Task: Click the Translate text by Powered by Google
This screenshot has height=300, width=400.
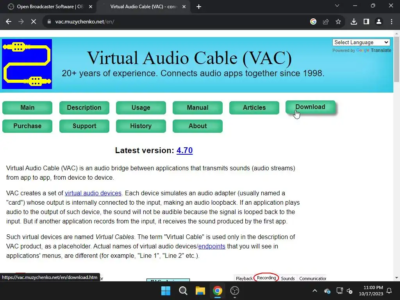Action: (381, 50)
